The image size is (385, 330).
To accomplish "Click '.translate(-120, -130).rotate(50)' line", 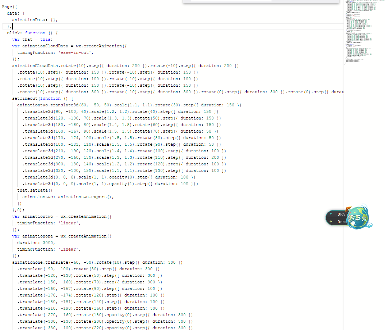I will point(90,276).
